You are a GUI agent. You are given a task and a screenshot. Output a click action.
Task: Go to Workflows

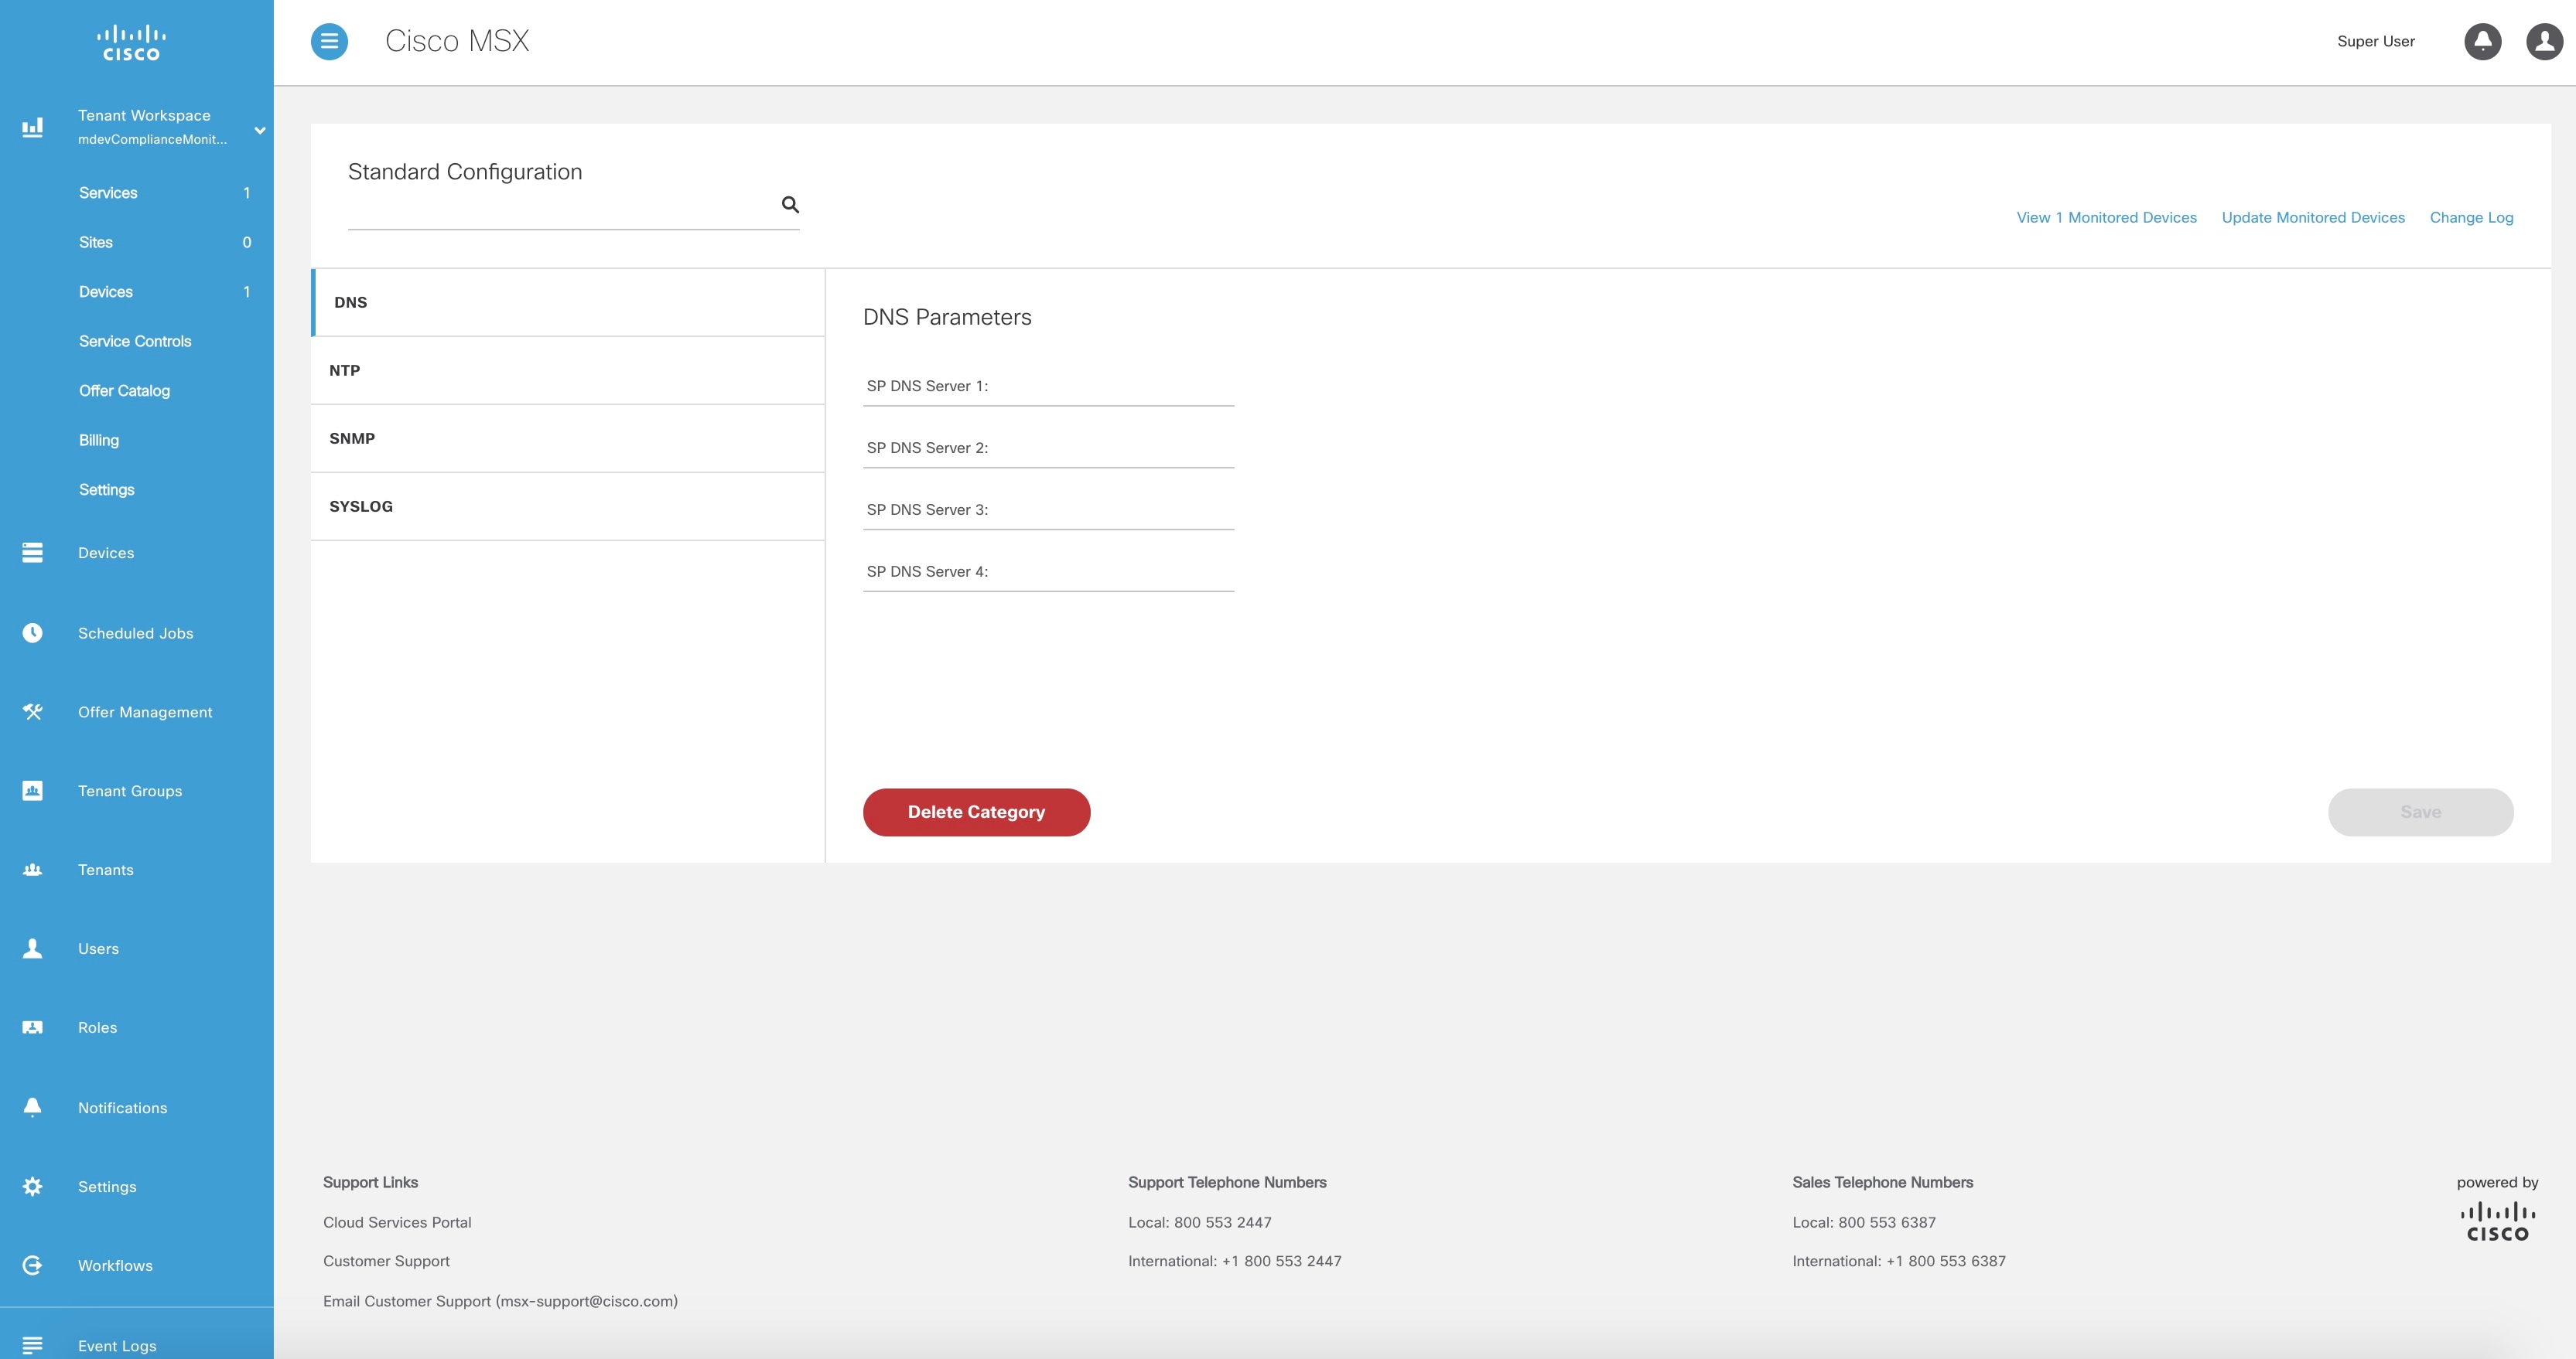click(115, 1266)
